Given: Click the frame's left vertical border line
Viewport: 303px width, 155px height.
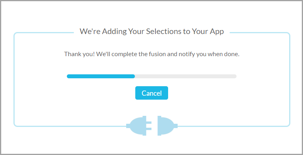Looking at the screenshot, I should coord(14,79).
